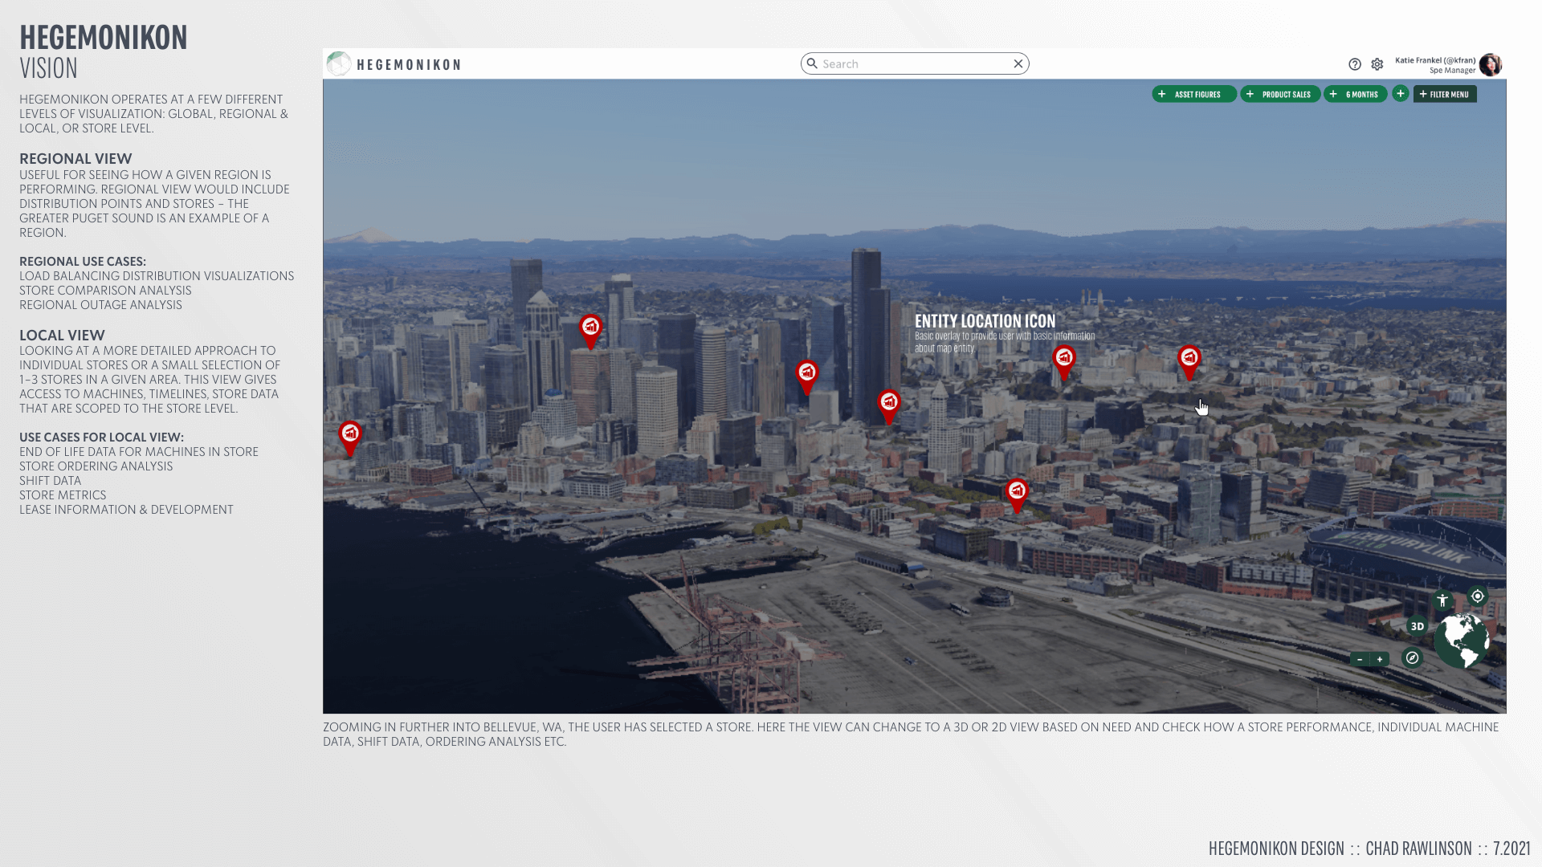This screenshot has height=867, width=1542.
Task: Zoom in with the plus button
Action: pyautogui.click(x=1380, y=659)
